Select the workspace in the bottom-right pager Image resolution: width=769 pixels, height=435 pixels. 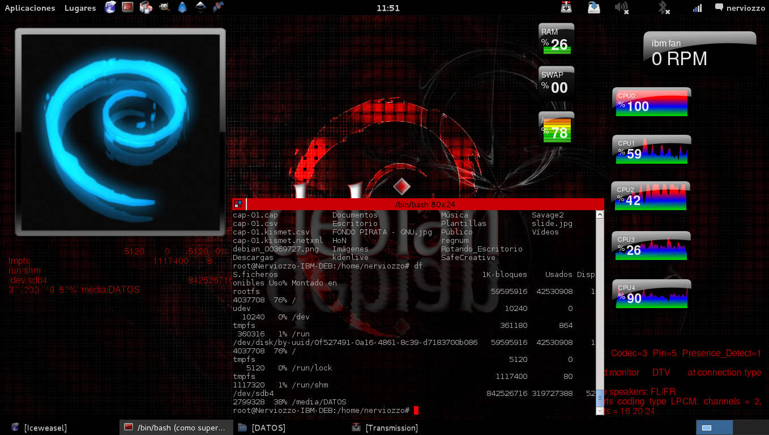point(714,428)
